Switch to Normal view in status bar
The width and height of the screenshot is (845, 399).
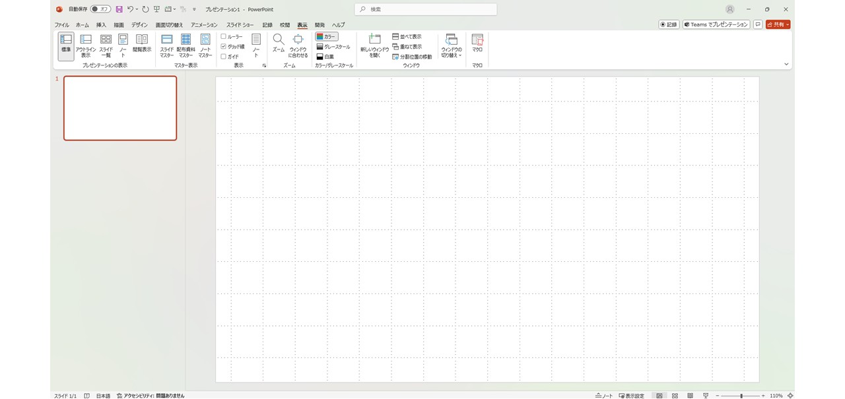click(x=659, y=396)
